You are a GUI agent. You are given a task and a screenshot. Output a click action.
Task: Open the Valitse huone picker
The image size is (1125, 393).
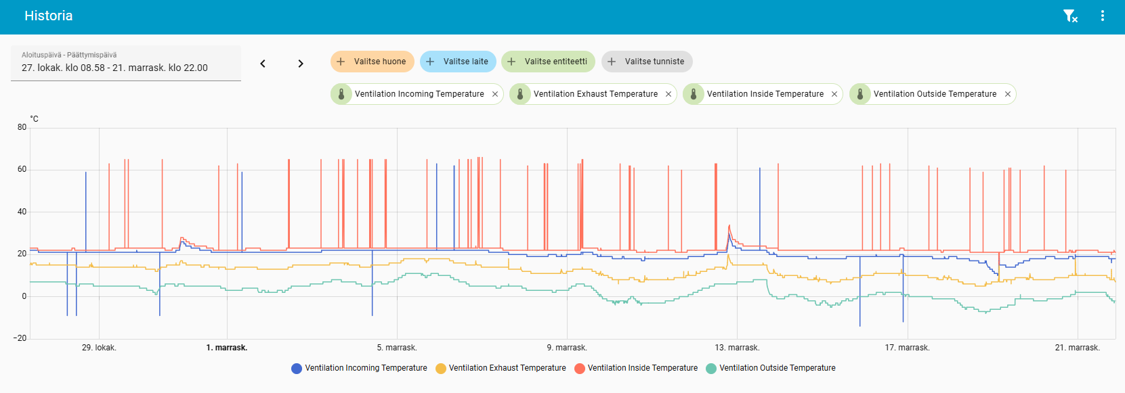(x=372, y=62)
